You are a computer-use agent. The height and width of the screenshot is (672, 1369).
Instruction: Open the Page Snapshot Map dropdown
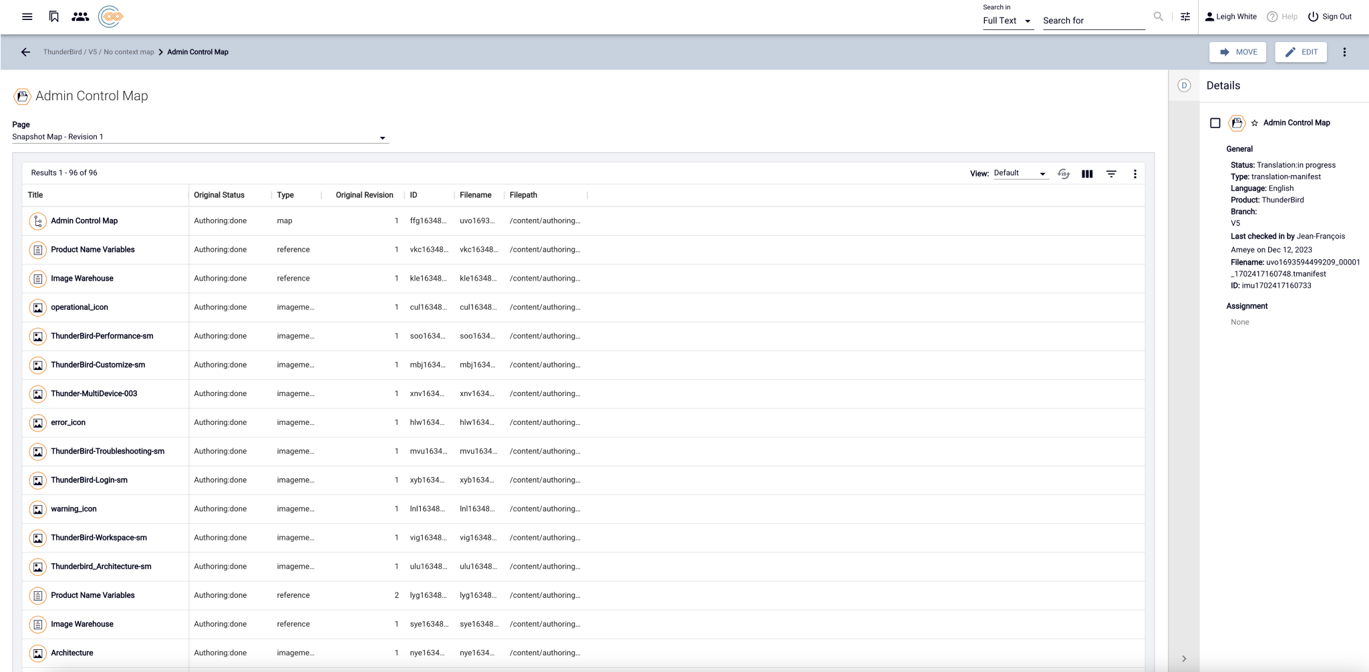[200, 137]
